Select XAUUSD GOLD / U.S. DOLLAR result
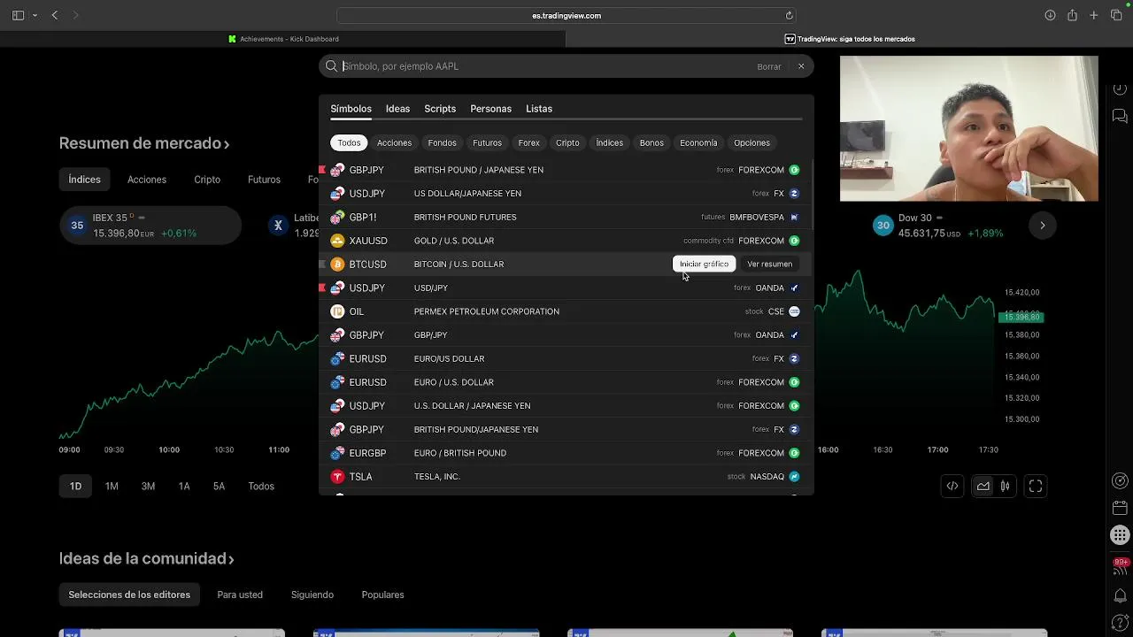1133x637 pixels. click(566, 241)
